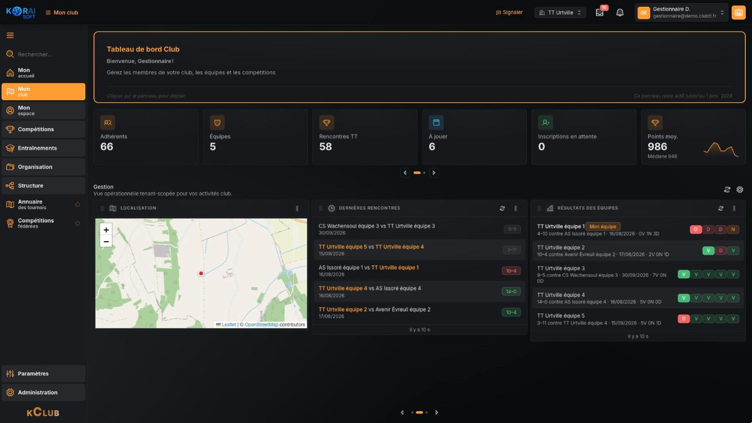
Task: Open the inbox with 10 notifications
Action: (x=600, y=12)
